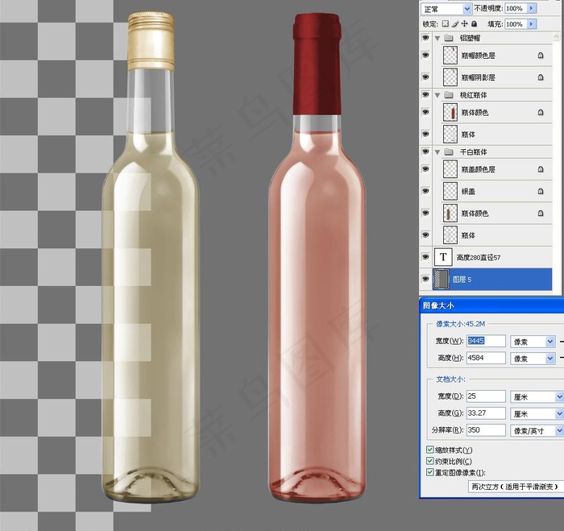
Task: Open the 两次立方 resampling method dropdown
Action: (516, 487)
